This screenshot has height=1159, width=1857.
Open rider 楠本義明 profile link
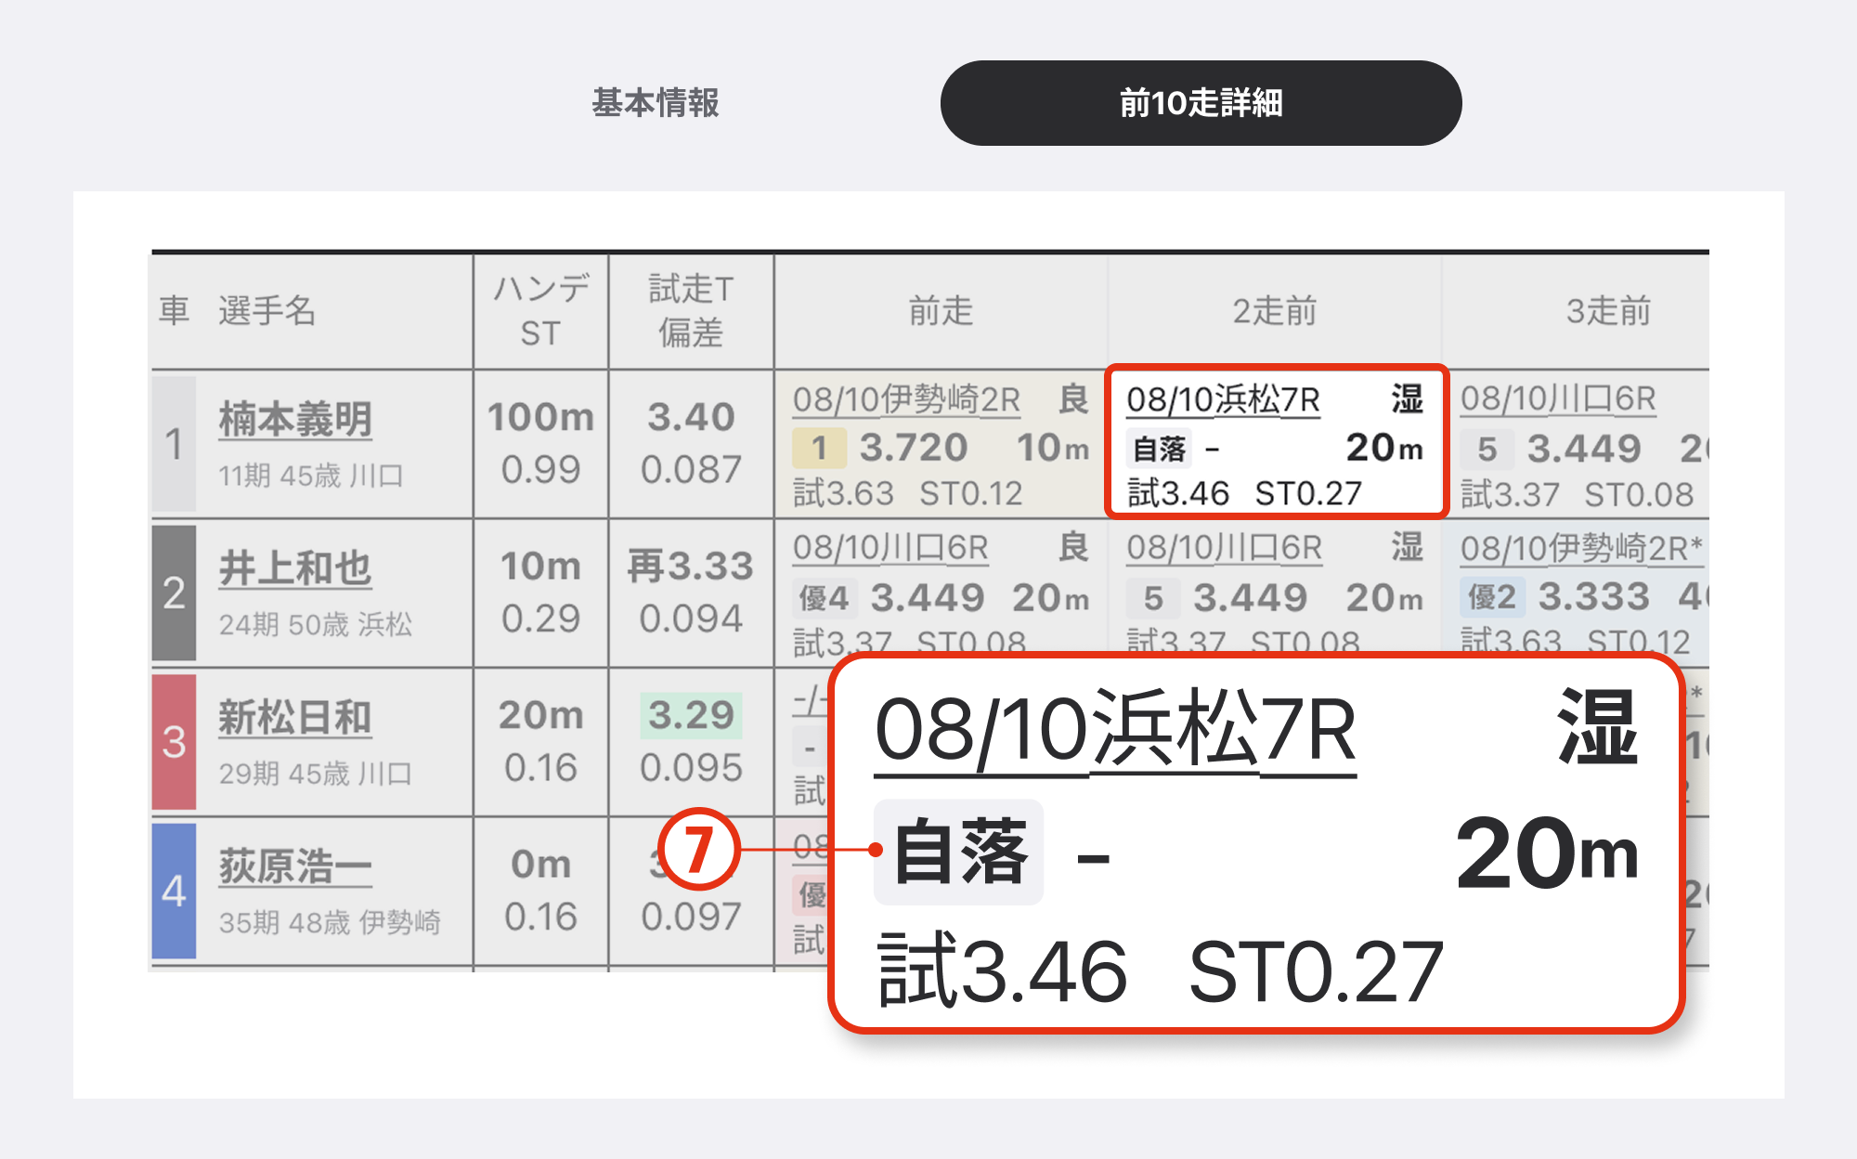(295, 419)
